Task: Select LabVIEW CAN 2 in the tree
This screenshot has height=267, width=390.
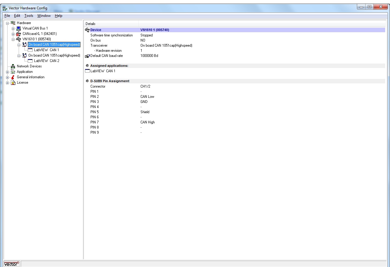Action: [46, 61]
